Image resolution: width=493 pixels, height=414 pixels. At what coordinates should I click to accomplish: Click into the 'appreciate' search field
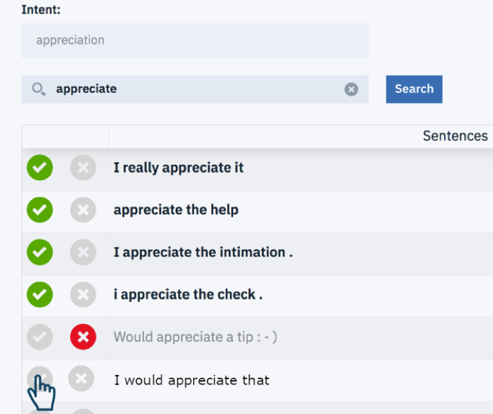click(195, 89)
